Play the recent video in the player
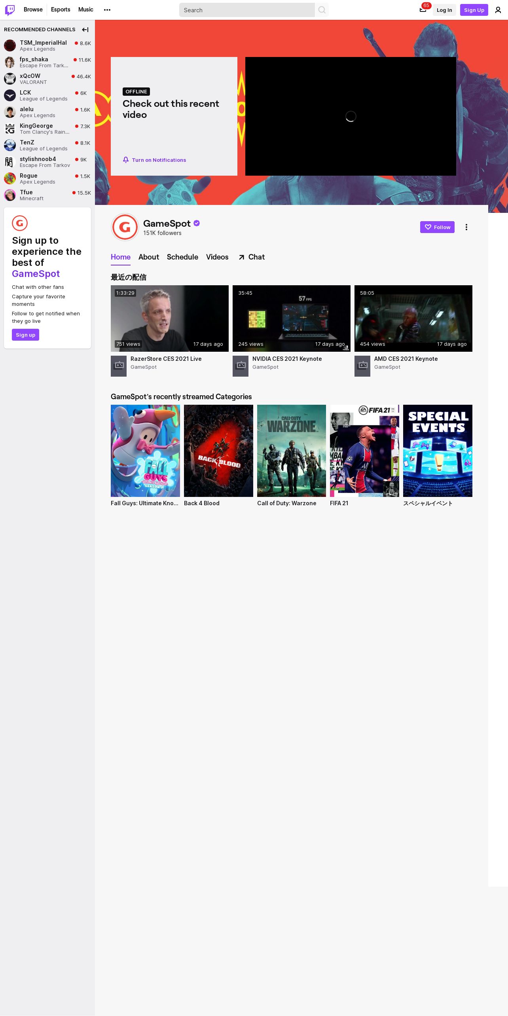Image resolution: width=508 pixels, height=1016 pixels. tap(351, 116)
